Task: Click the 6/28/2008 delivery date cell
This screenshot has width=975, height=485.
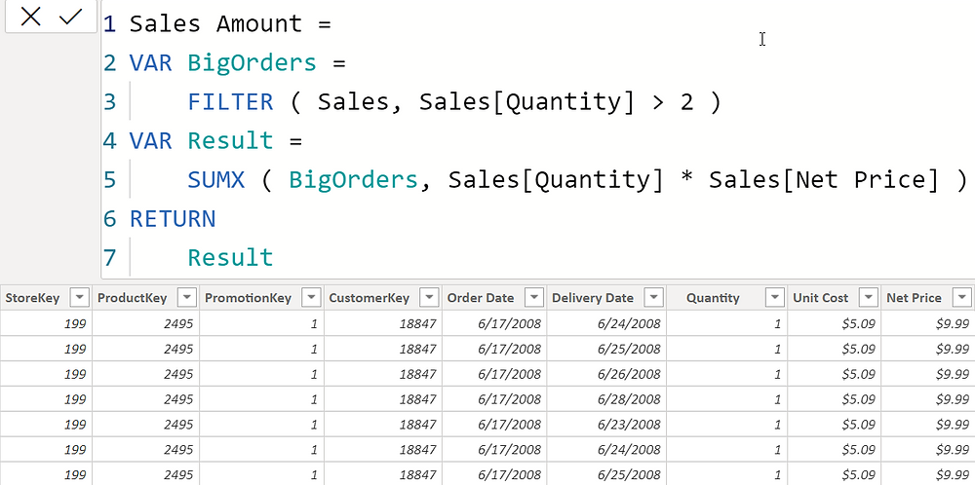Action: (629, 399)
